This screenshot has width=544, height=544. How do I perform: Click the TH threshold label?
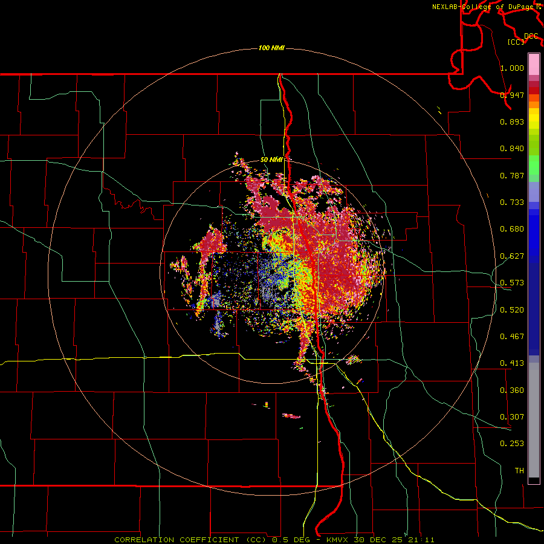click(x=519, y=471)
